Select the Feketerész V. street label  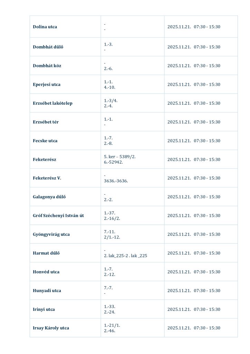point(47,178)
